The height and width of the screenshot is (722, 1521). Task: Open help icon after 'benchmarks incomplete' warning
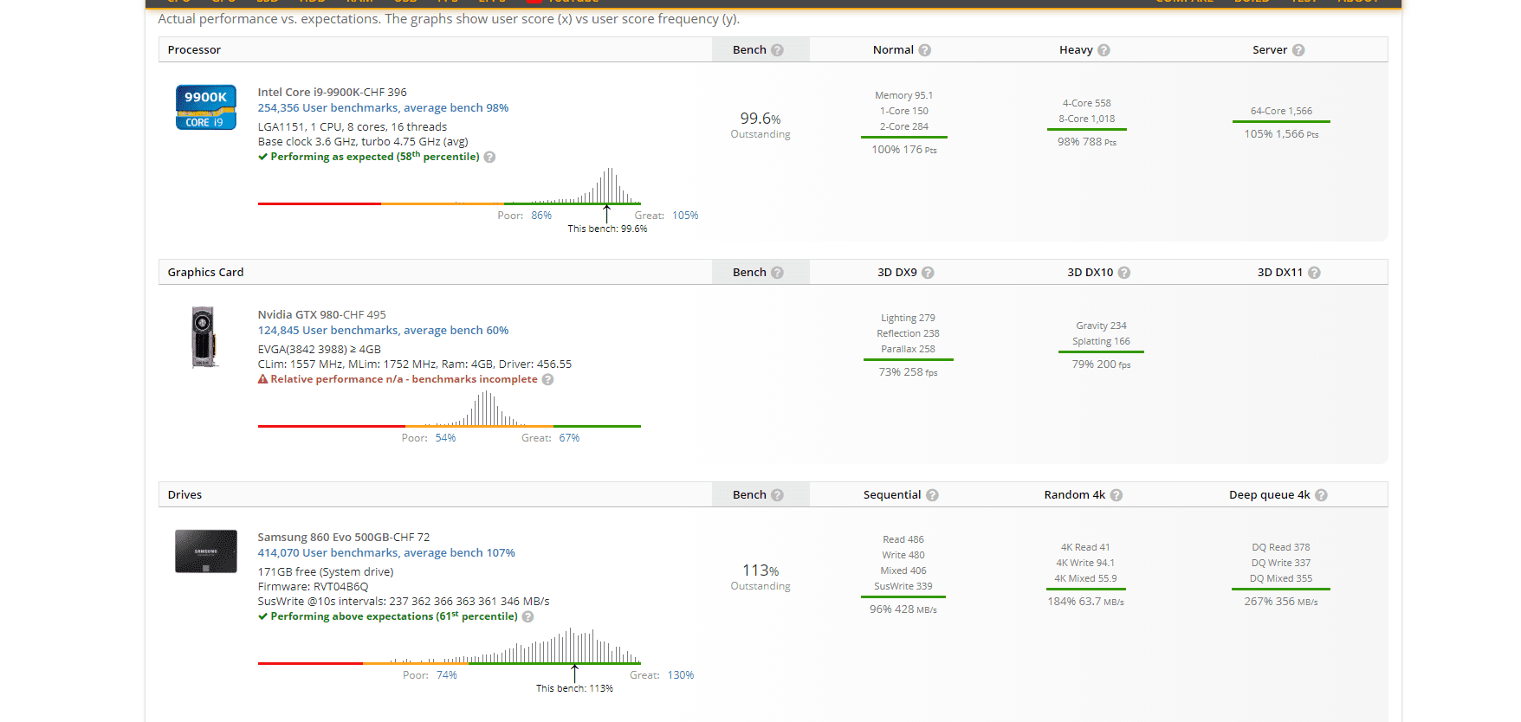point(547,380)
